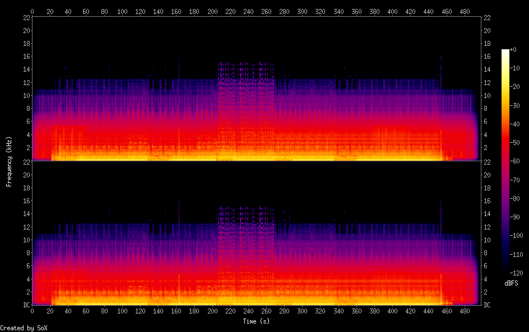529x332 pixels.
Task: Click the "-30" value on the dBFS scale
Action: tap(514, 105)
